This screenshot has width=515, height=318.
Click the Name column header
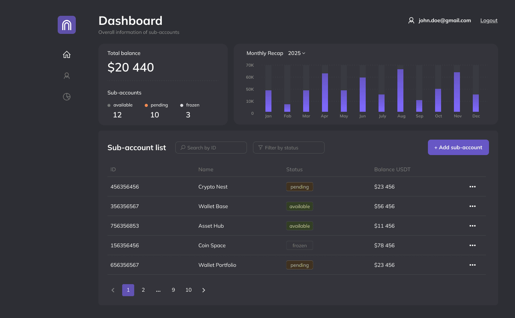pyautogui.click(x=206, y=169)
